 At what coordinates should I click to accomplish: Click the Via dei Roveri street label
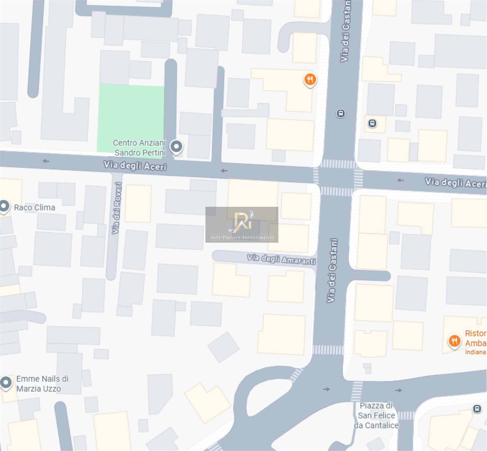click(x=117, y=208)
